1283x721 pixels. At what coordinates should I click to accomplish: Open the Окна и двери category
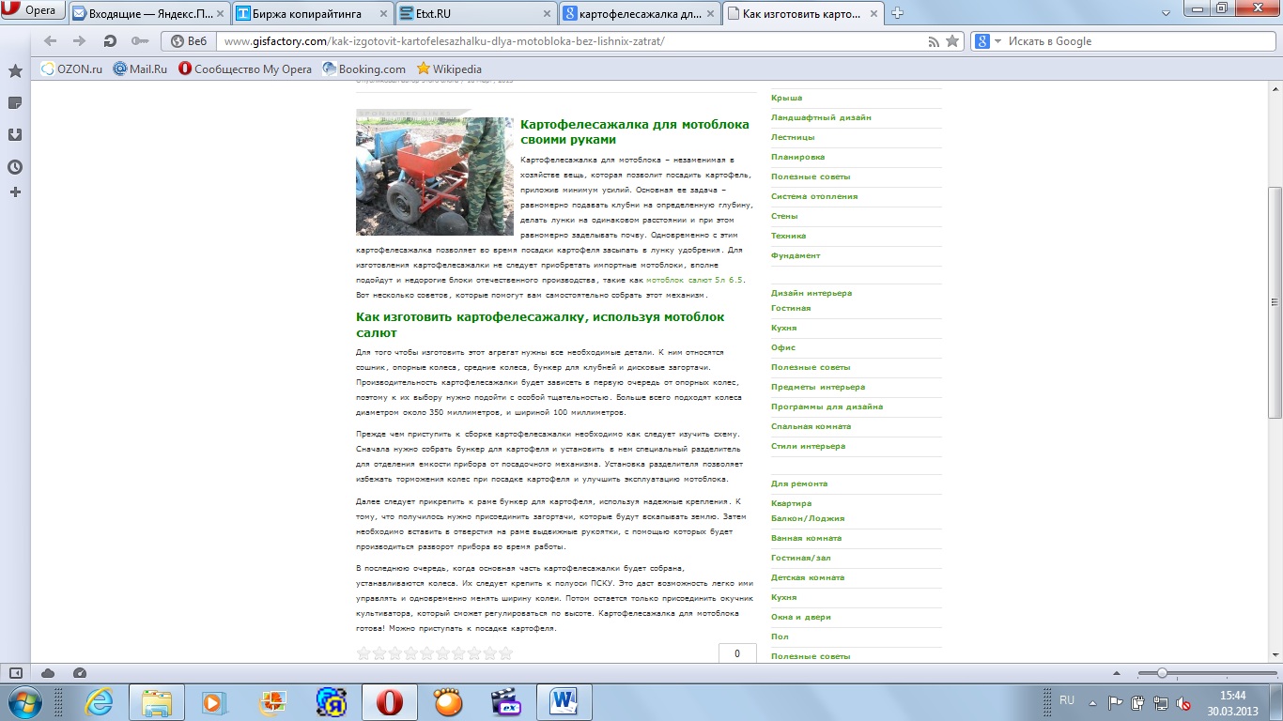coord(801,617)
